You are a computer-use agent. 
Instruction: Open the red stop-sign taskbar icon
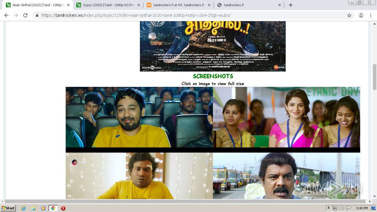[63, 208]
